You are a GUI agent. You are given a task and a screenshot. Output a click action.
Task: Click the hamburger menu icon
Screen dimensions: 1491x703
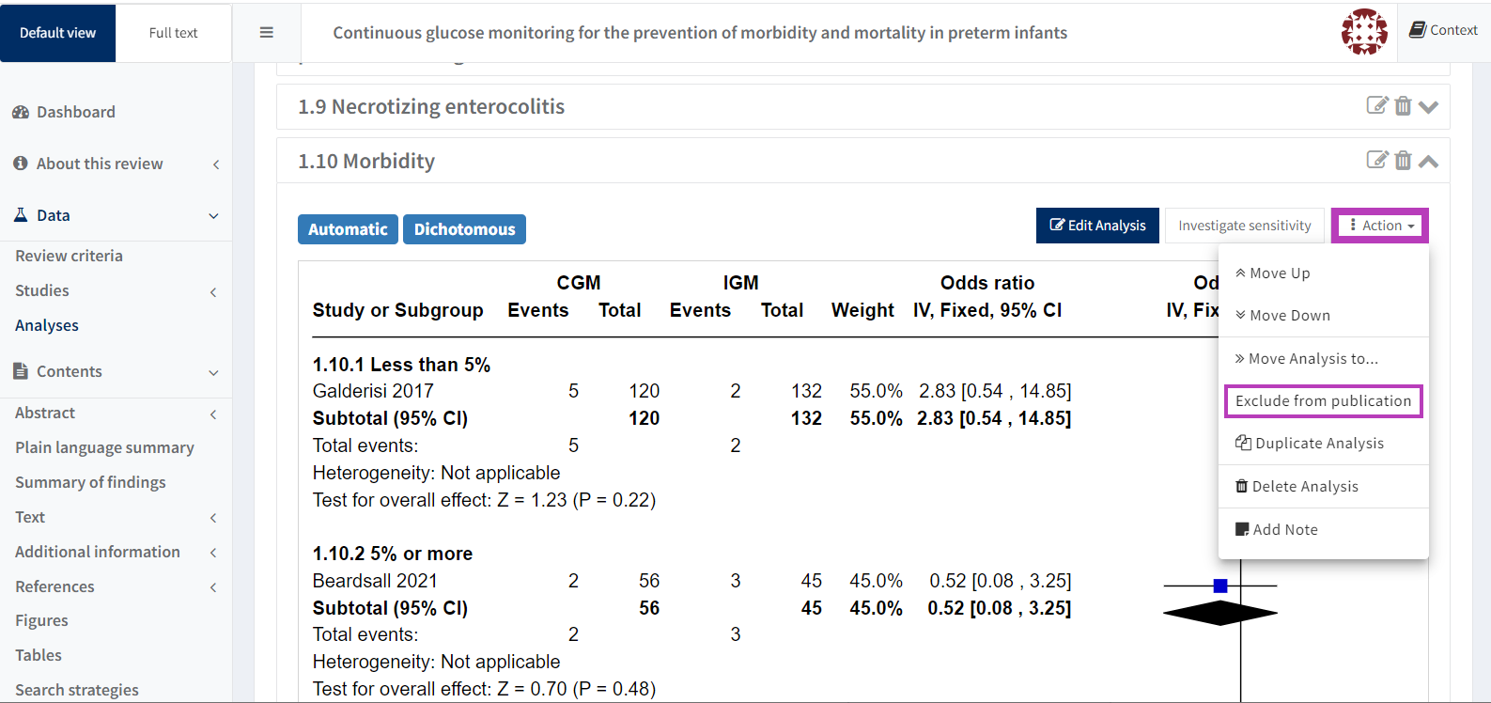(267, 33)
